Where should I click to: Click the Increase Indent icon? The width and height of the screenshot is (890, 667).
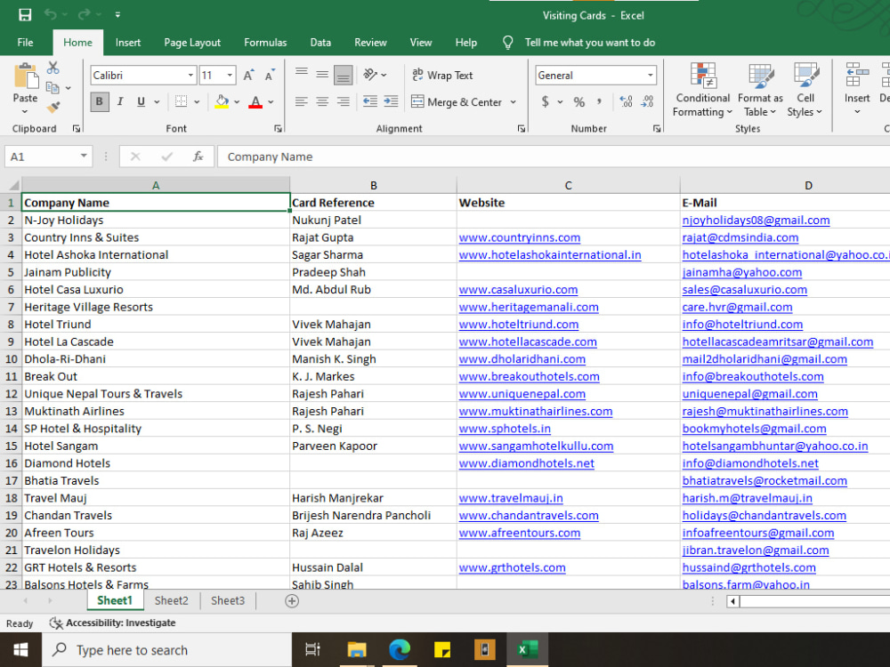coord(391,101)
